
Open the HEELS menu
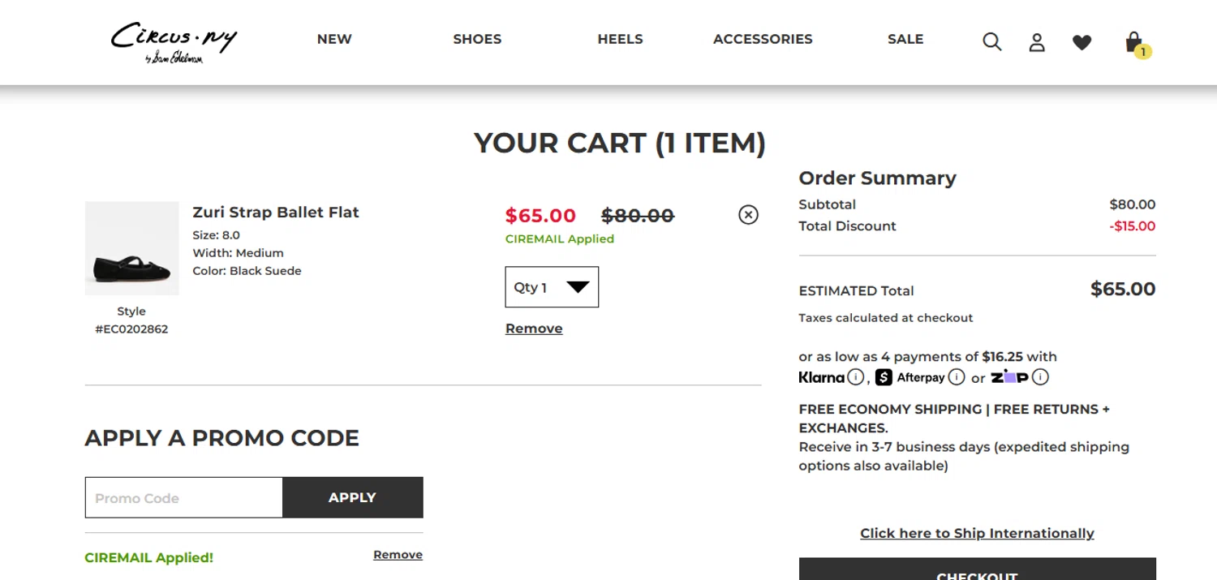620,39
